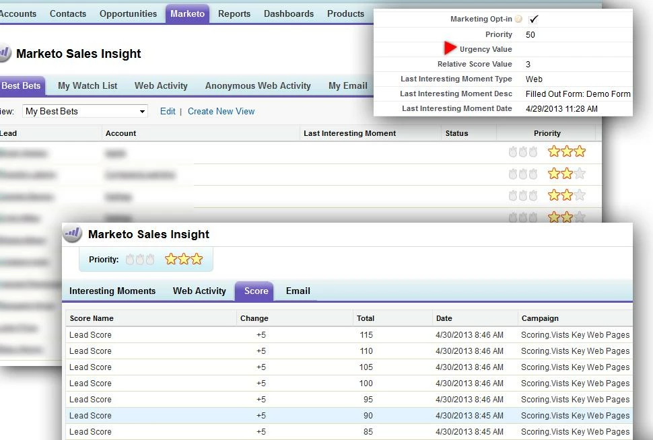
Task: Toggle the Marketing Opt-in checkmark
Action: pos(533,19)
